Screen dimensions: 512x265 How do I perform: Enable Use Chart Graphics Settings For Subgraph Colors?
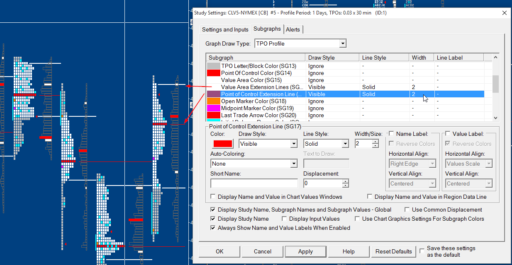358,219
